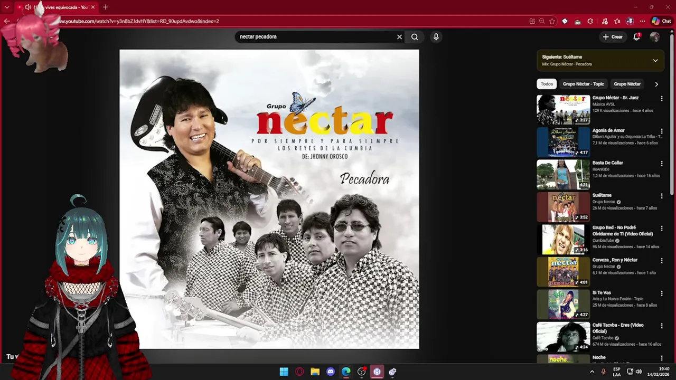Click the Grupo Néctar album cover video
676x380 pixels.
(269, 199)
